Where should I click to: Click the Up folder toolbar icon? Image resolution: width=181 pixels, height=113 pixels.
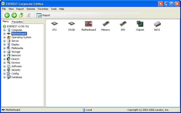click(21, 15)
